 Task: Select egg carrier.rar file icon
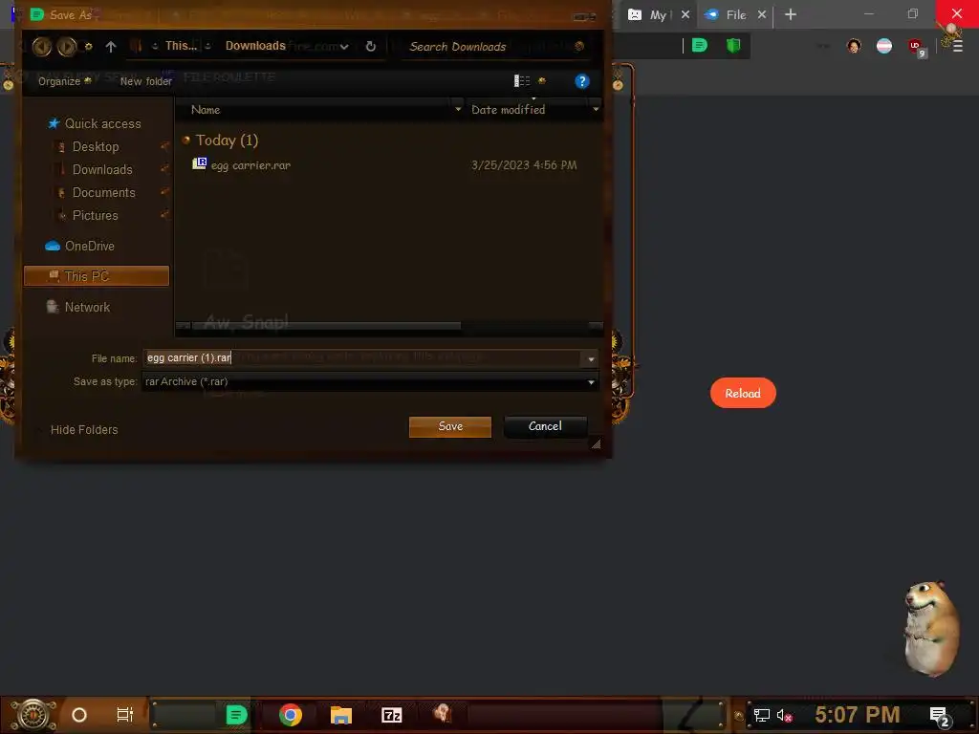pyautogui.click(x=199, y=163)
